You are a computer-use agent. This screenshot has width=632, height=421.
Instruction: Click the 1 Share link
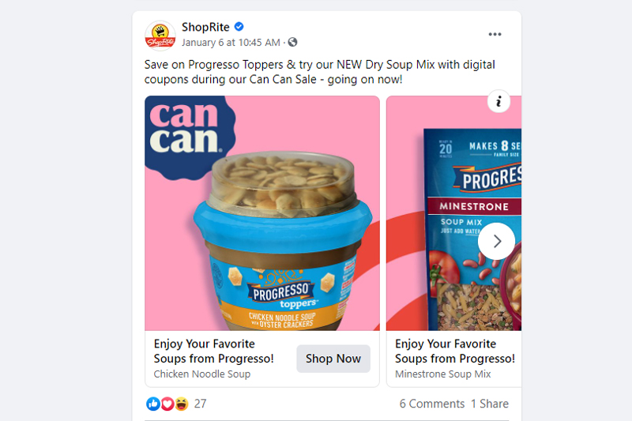click(x=490, y=404)
